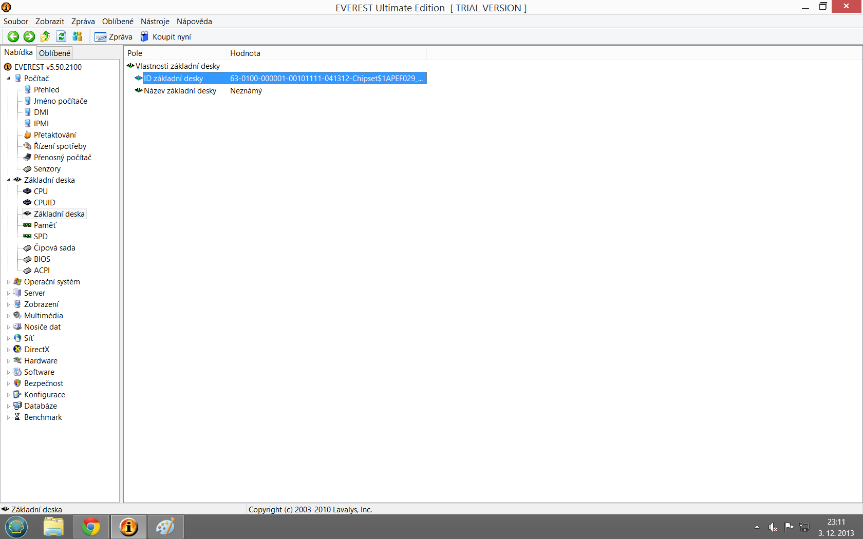Click the Koupit nyní toolbar button
863x539 pixels.
coord(165,37)
